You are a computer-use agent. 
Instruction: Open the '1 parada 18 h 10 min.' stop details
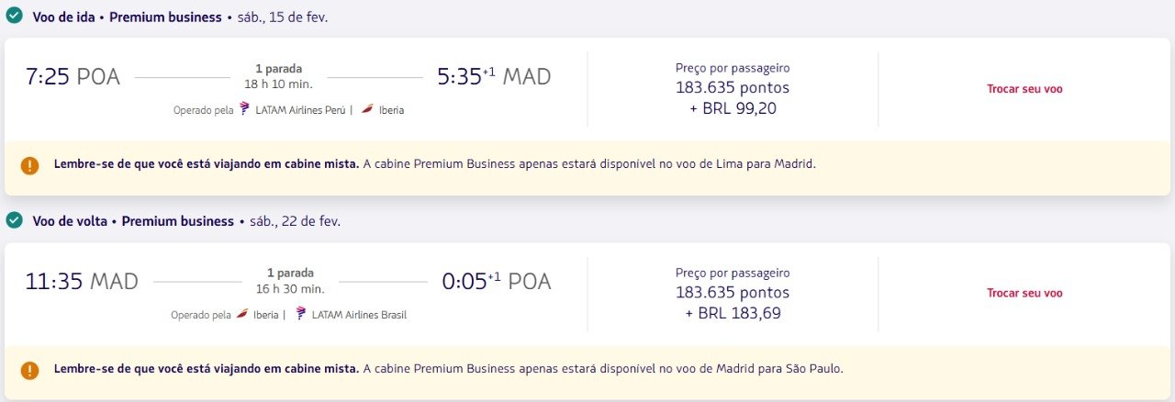(x=278, y=76)
